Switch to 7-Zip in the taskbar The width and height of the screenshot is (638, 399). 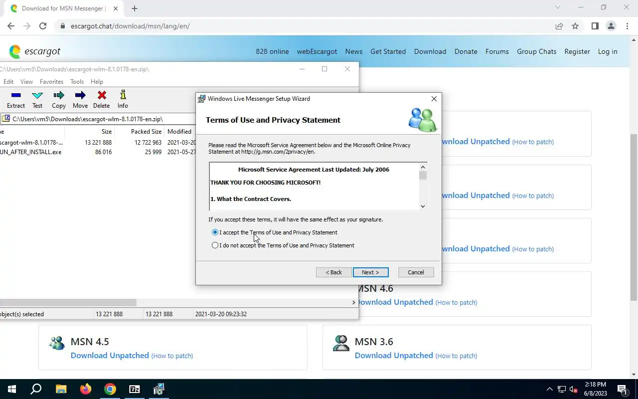tap(135, 389)
